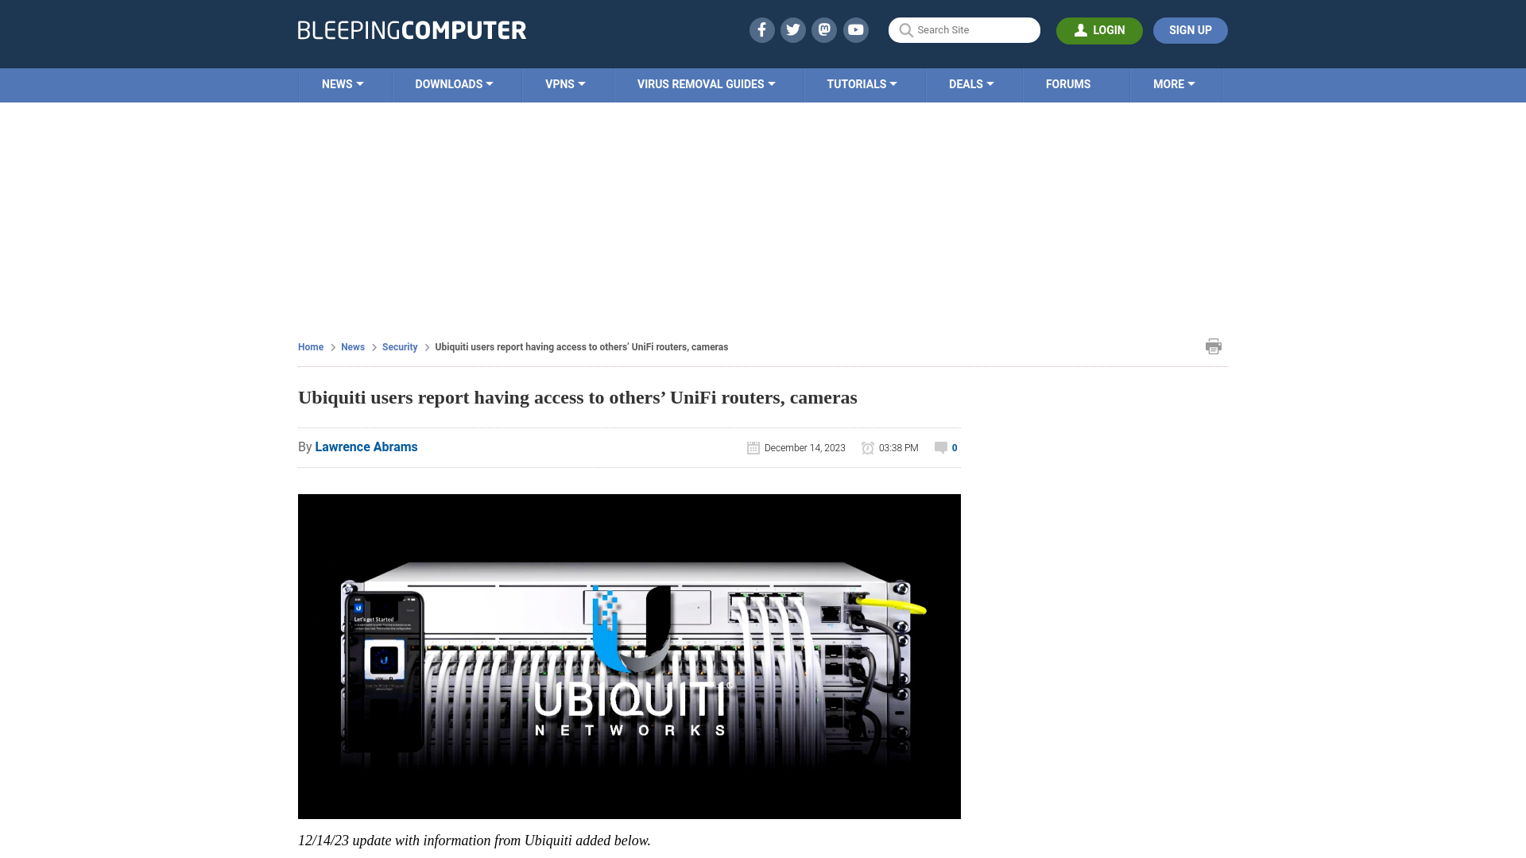Click the Lawrence Abrams author link
1526x858 pixels.
click(366, 446)
